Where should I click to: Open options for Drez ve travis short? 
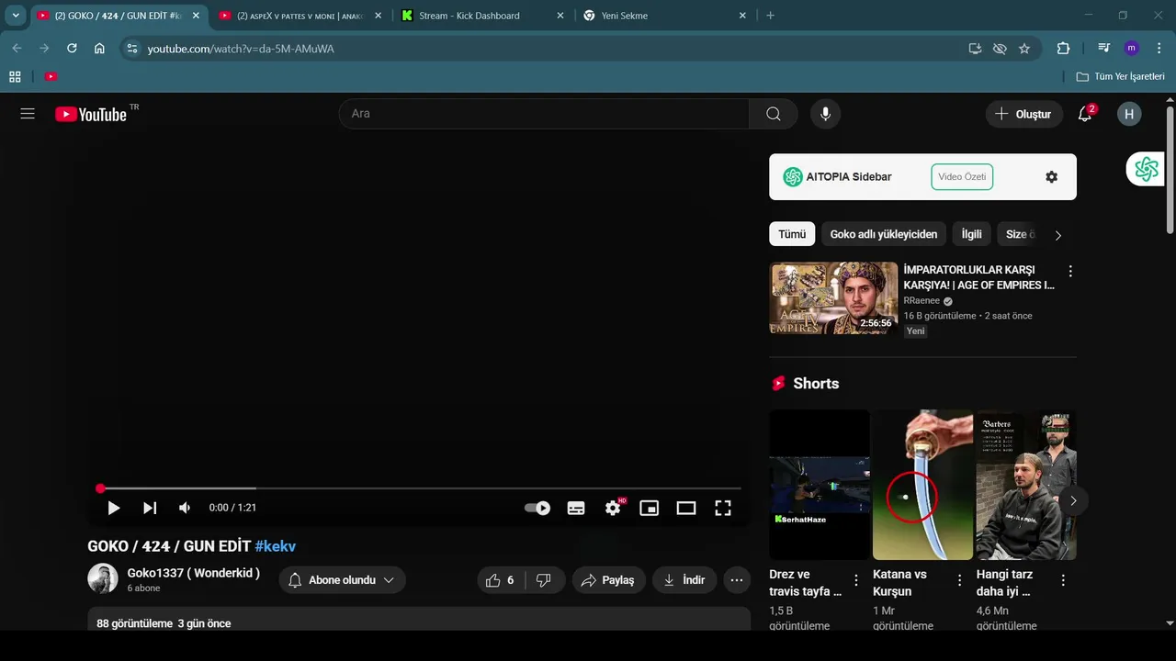tap(856, 580)
